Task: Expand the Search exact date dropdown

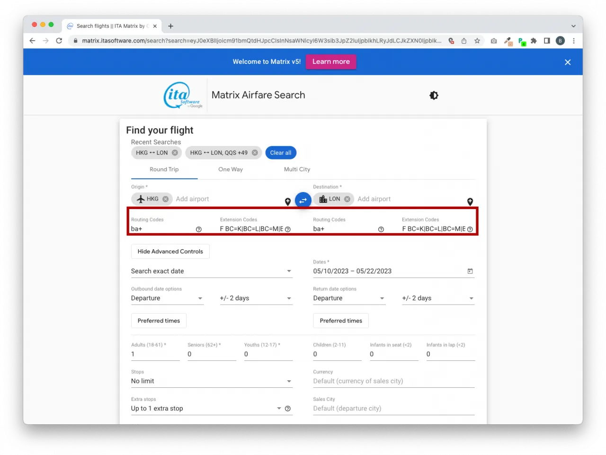Action: [212, 271]
